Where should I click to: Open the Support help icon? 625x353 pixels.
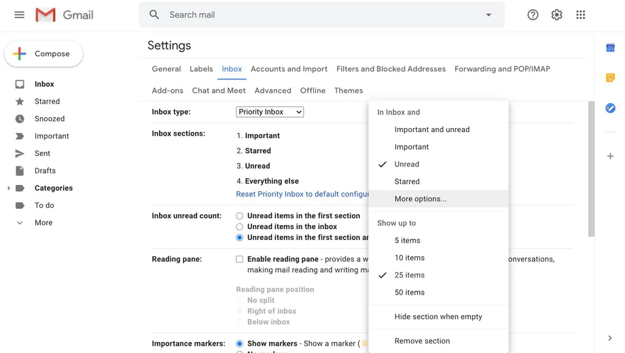tap(533, 15)
